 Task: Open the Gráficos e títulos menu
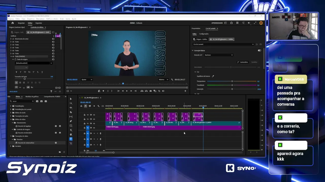click(52, 19)
